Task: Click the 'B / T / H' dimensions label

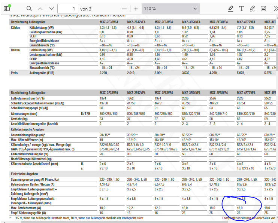Action: tap(85, 114)
